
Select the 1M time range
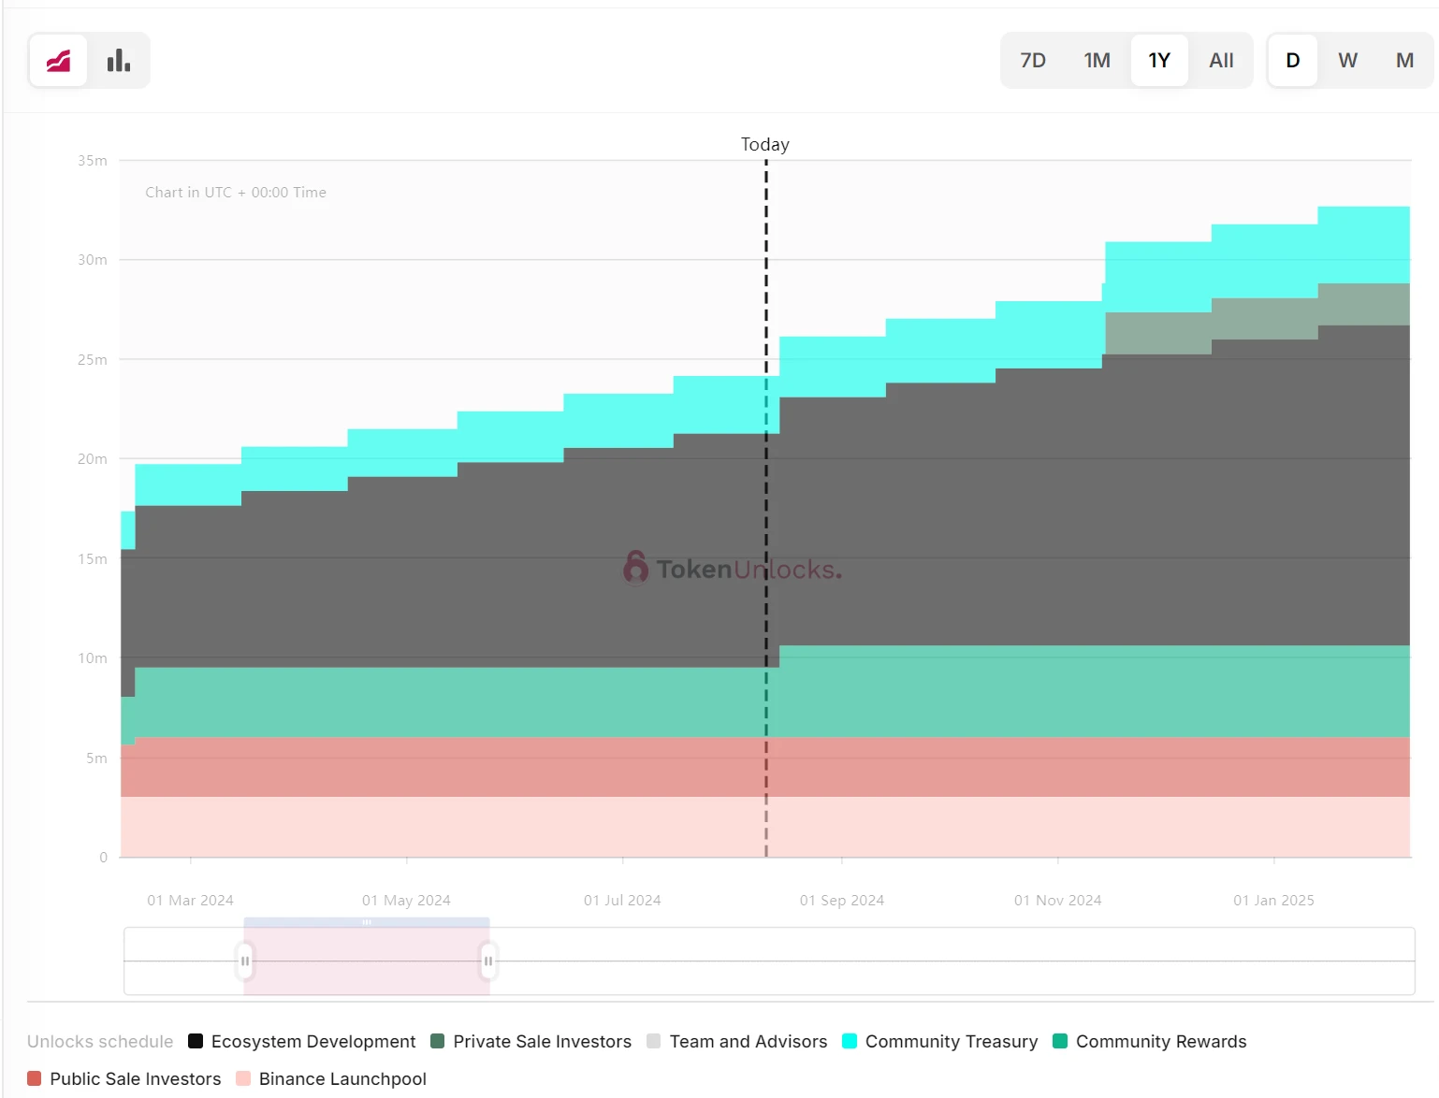[1097, 61]
